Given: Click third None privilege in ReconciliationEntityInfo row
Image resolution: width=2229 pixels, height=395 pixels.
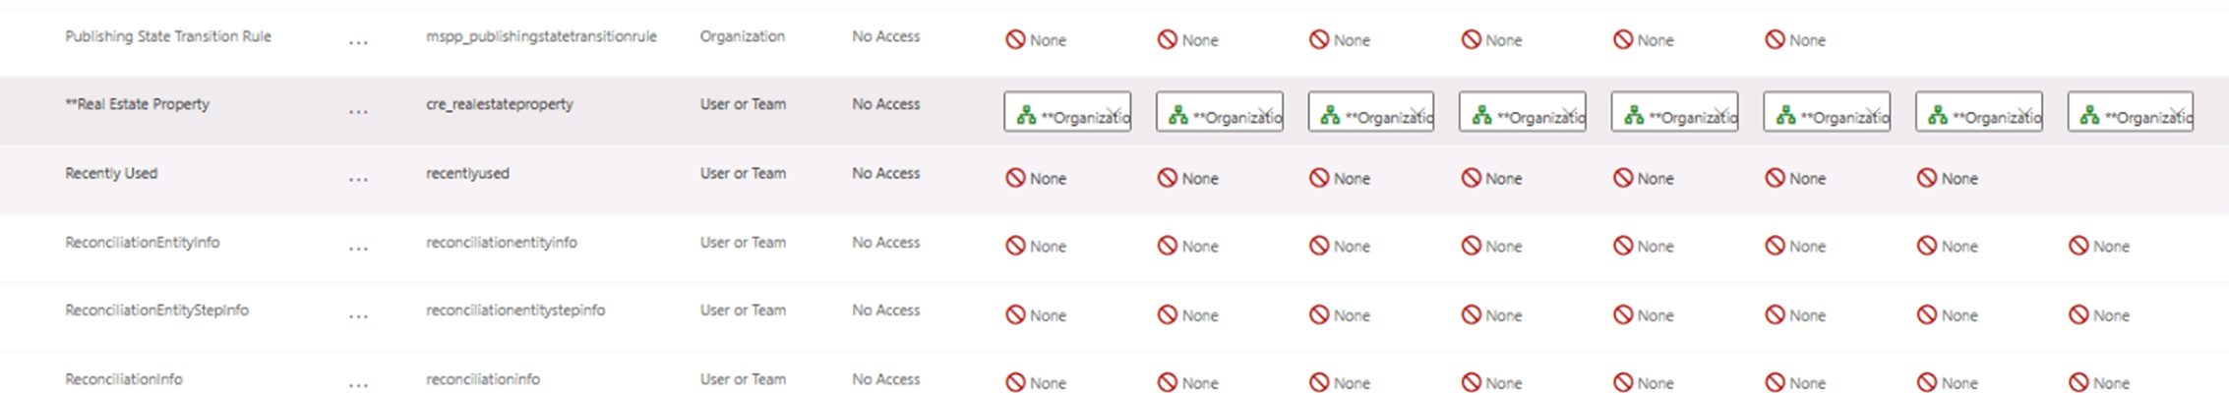Looking at the screenshot, I should point(1340,247).
